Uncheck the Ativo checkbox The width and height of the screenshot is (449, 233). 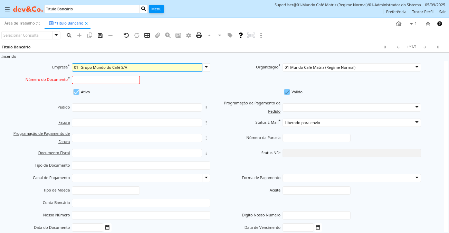point(76,92)
